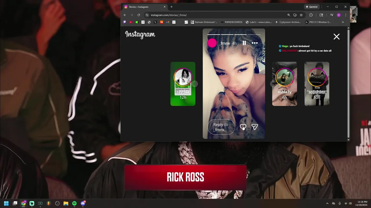Open the PRO X 2 Wireless bookmark
371x208 pixels.
coord(318,22)
